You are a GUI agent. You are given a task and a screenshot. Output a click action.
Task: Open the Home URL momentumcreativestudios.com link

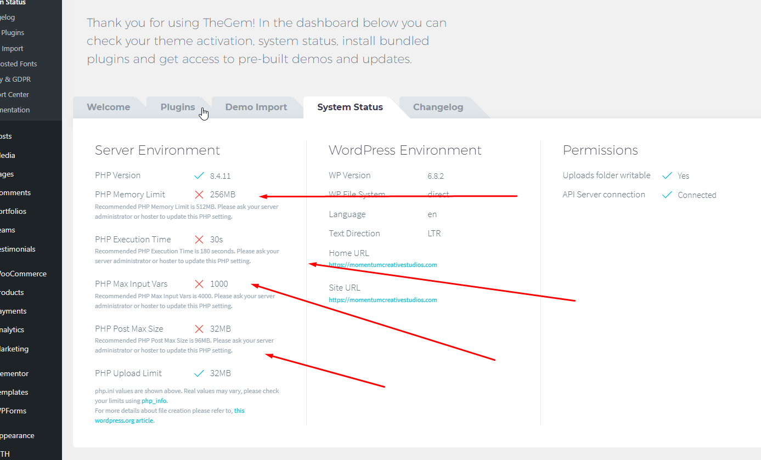pyautogui.click(x=383, y=265)
